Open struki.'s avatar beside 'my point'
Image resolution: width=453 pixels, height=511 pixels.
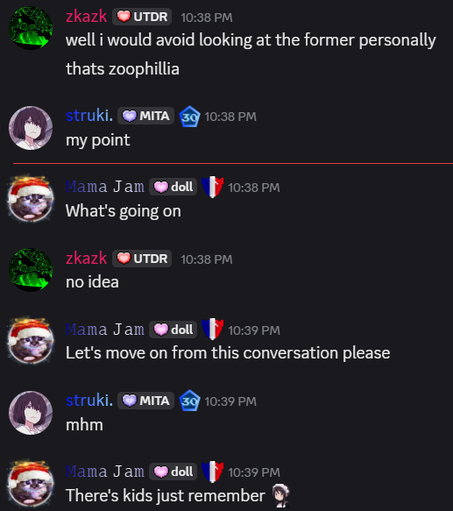tap(31, 128)
